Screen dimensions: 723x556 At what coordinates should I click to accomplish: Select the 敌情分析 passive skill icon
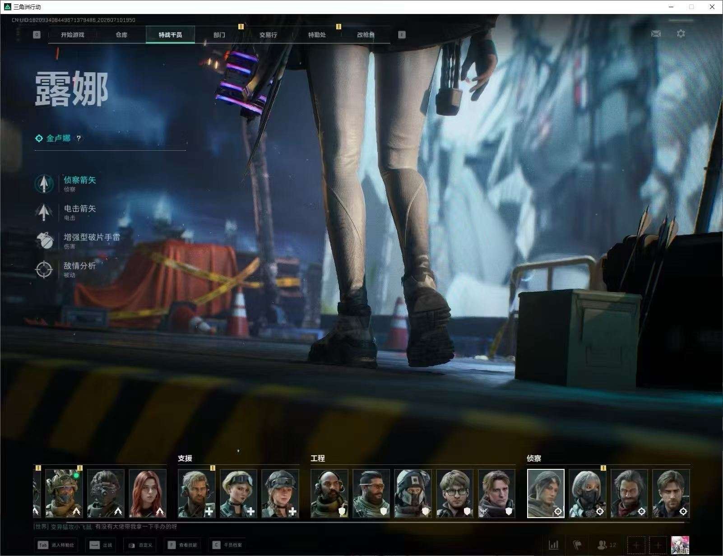44,269
